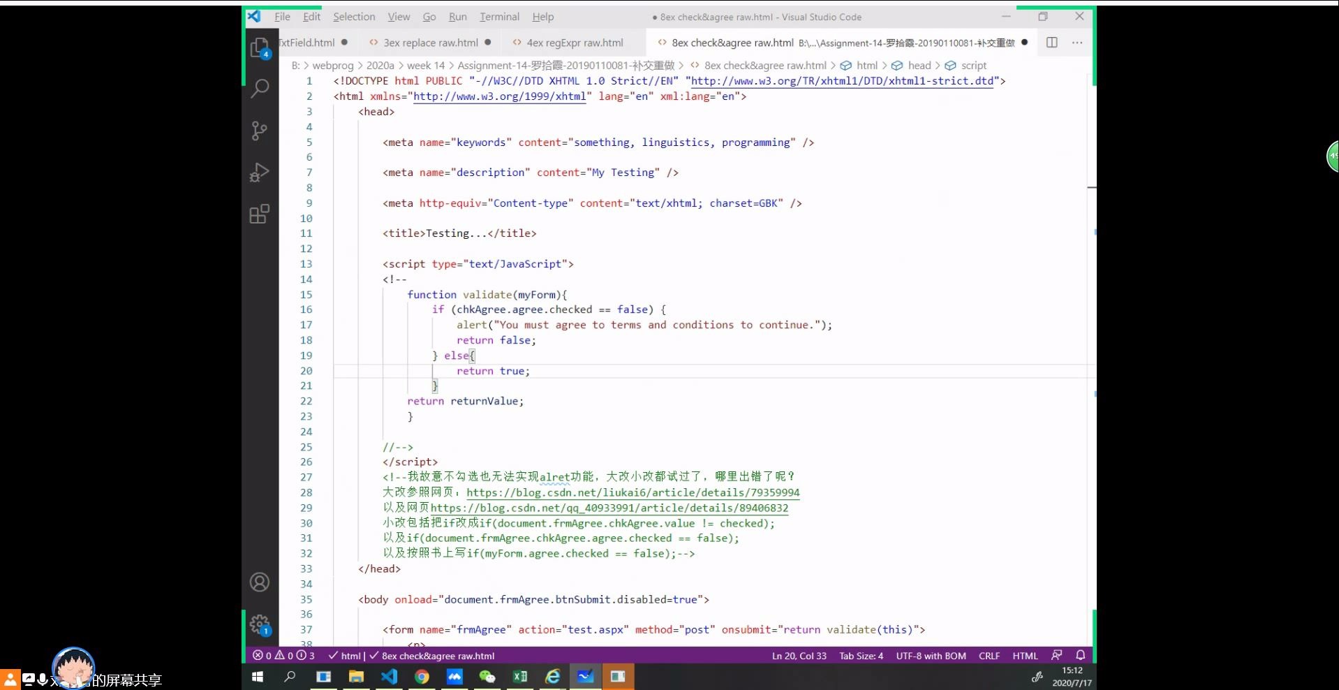Open Windows Start menu
Screen dimensions: 1339x690
(x=257, y=677)
